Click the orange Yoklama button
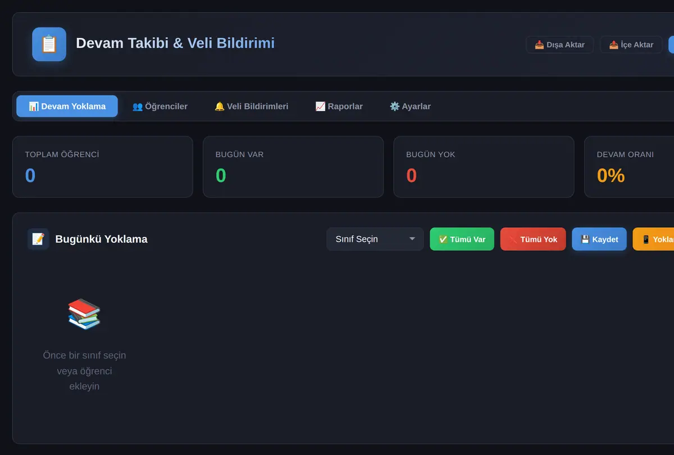 click(653, 239)
